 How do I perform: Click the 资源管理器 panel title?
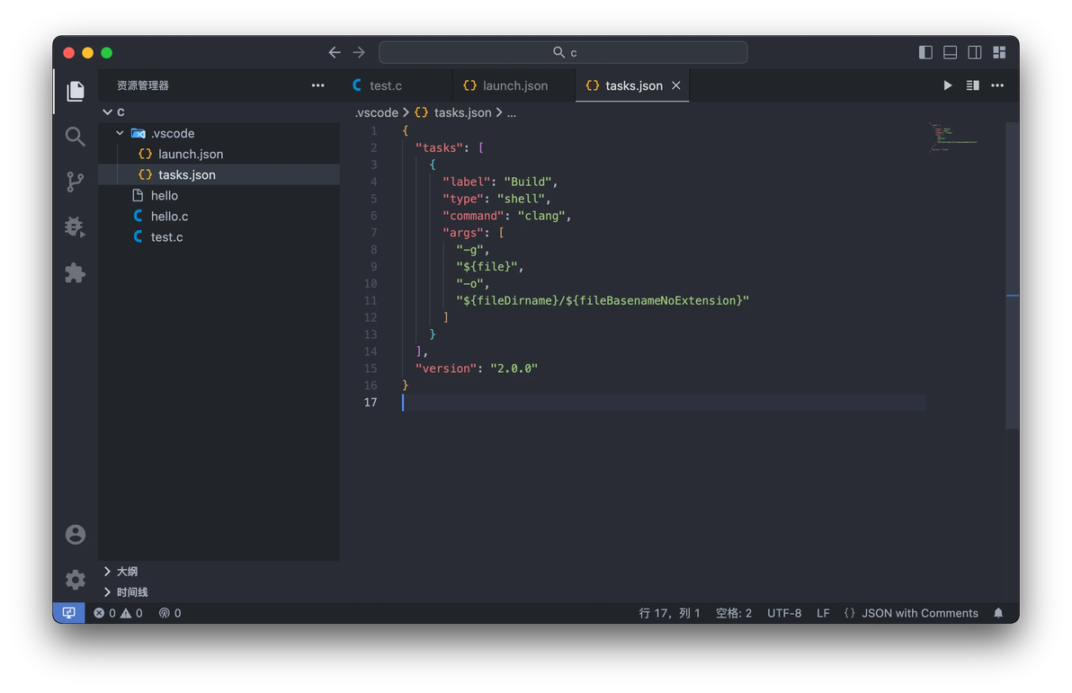click(142, 85)
